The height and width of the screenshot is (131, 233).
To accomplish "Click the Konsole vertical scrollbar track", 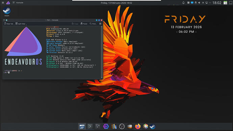I will 102,52.
